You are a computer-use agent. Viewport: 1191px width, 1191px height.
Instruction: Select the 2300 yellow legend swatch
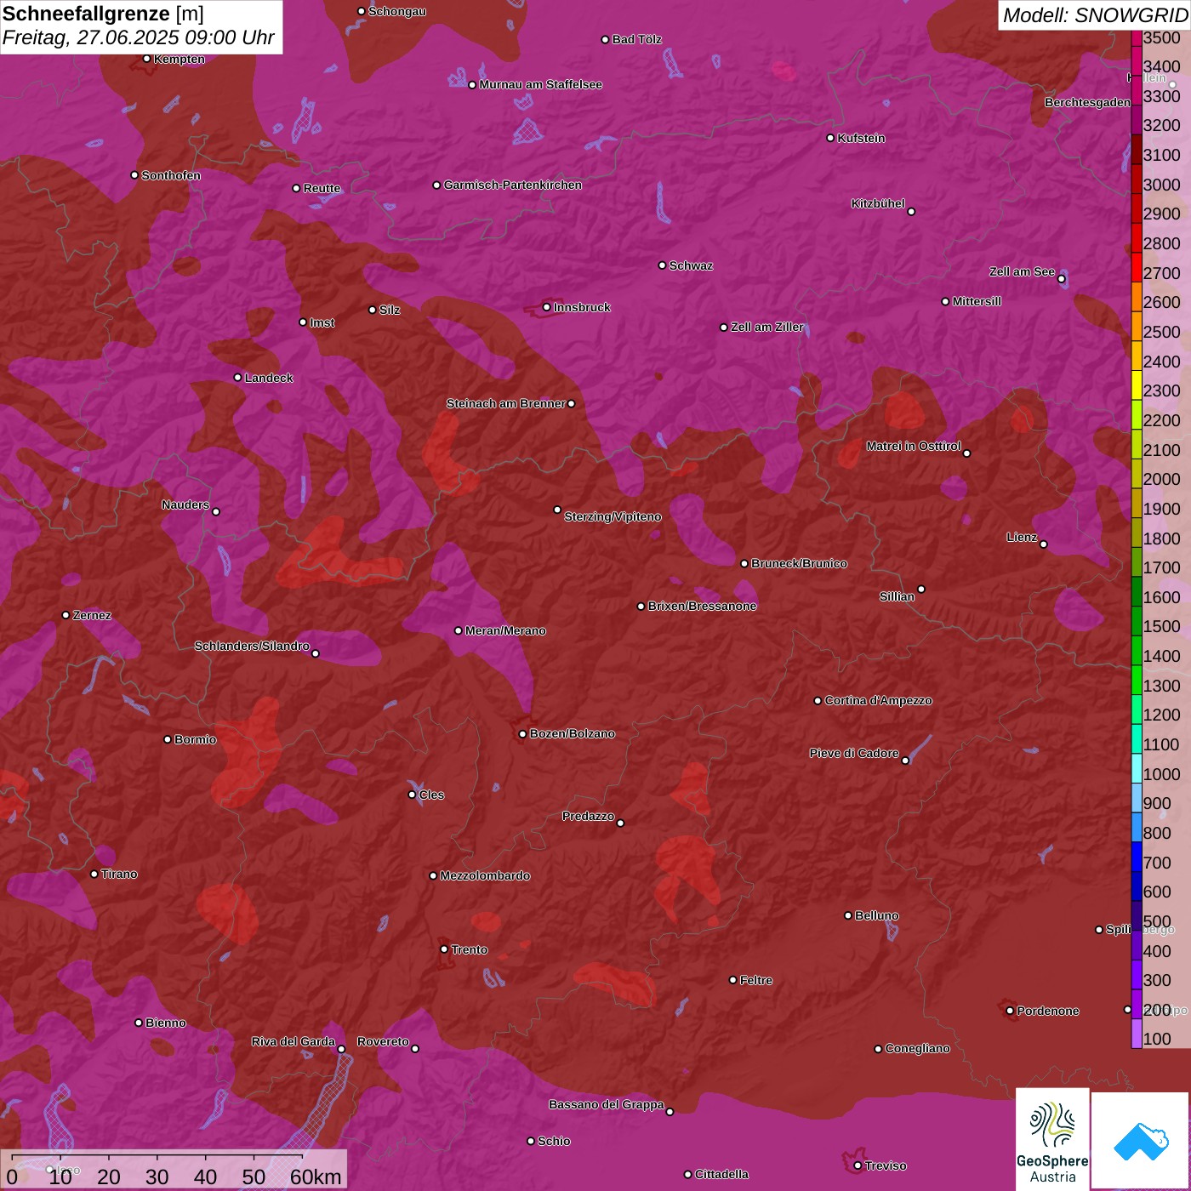click(x=1137, y=385)
